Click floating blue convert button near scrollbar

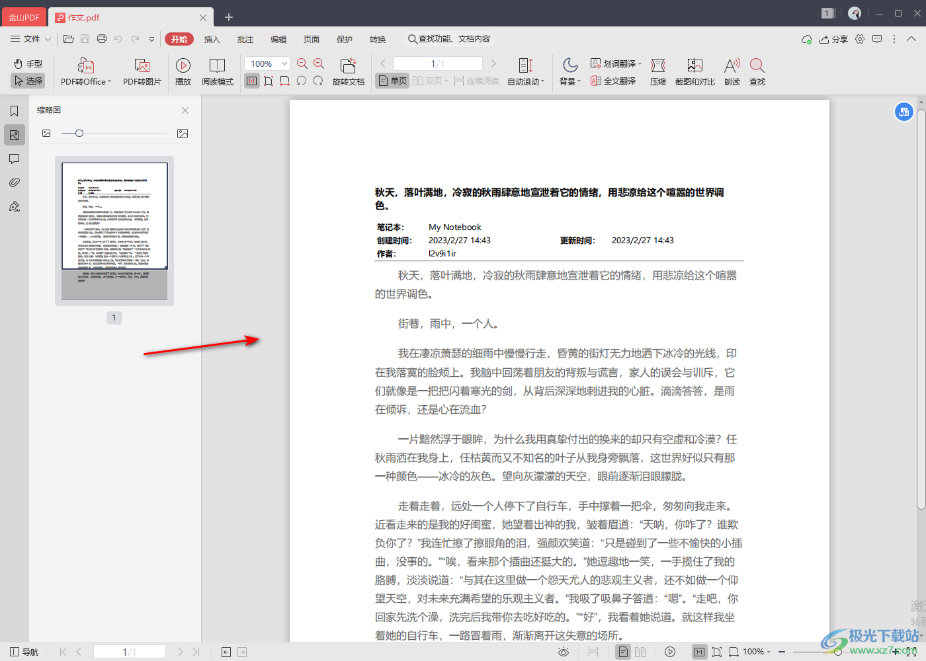click(x=904, y=112)
